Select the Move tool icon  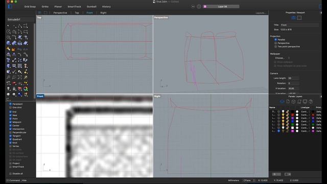[14, 60]
